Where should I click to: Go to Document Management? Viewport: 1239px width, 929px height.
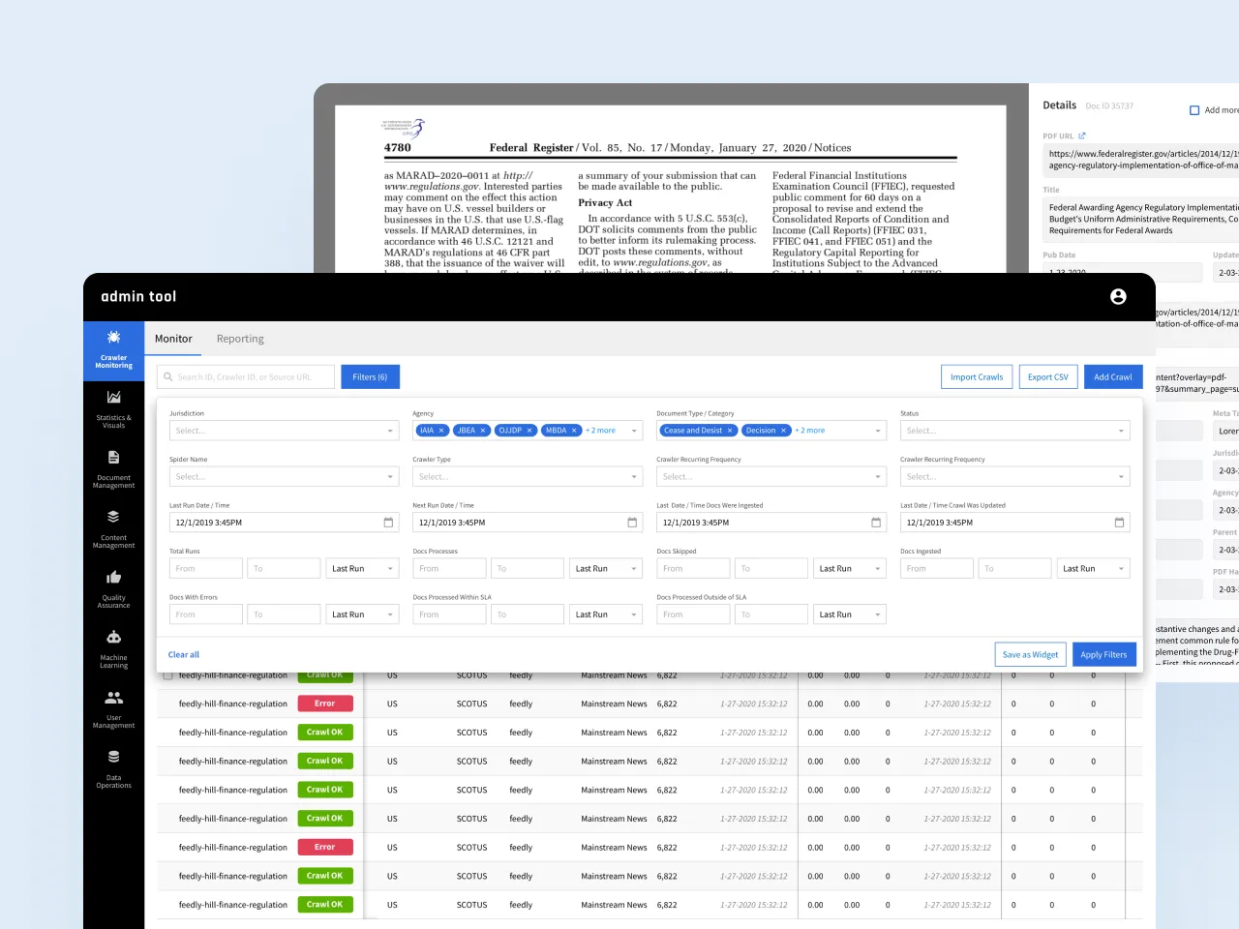(x=113, y=469)
